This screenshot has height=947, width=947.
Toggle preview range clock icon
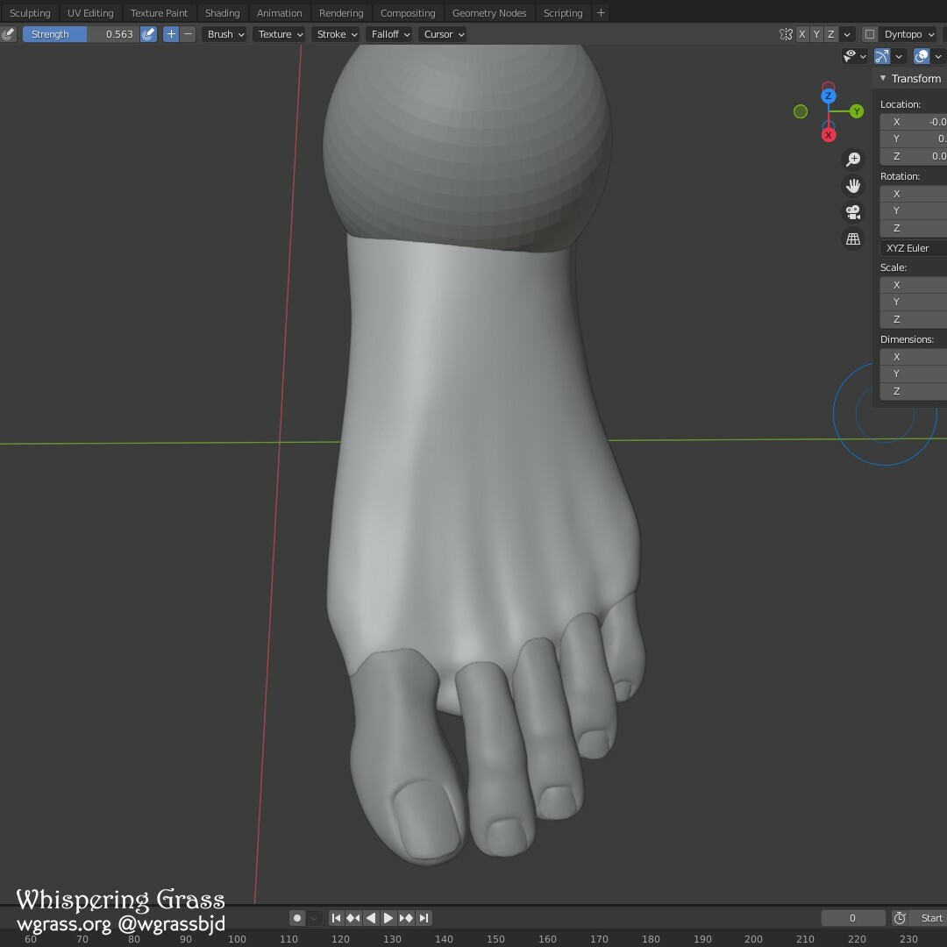pos(900,918)
